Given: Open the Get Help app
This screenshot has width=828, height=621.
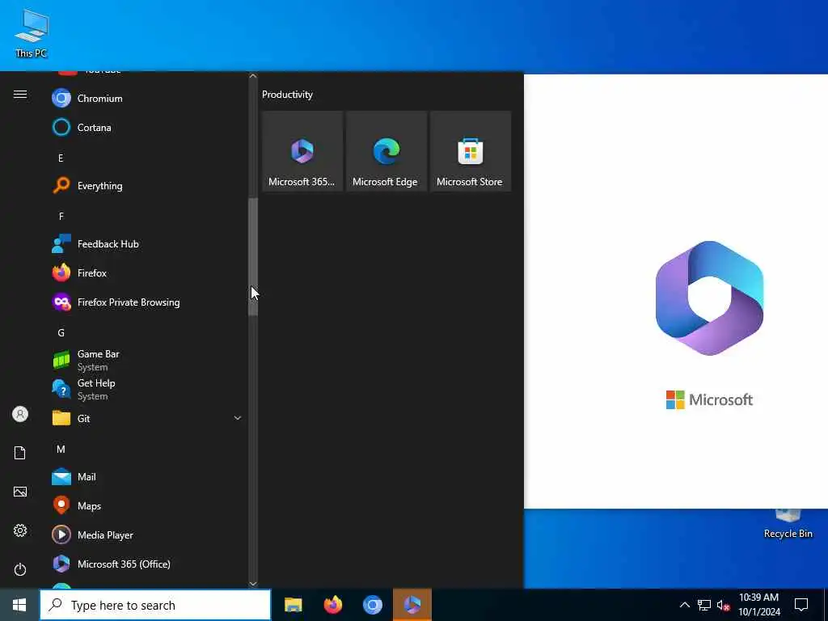Looking at the screenshot, I should (x=147, y=389).
